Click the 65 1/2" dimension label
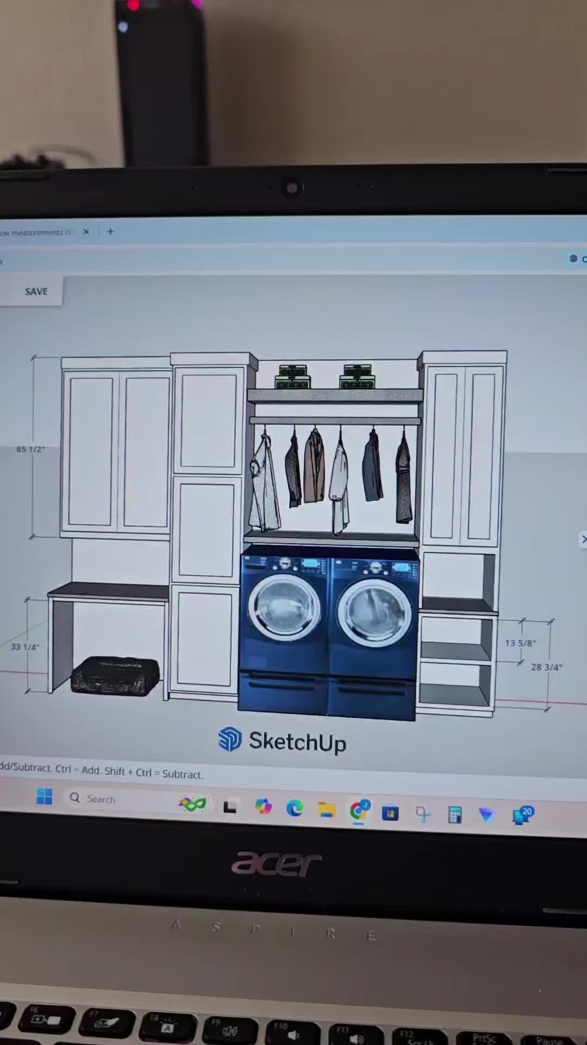587x1045 pixels. pos(30,449)
